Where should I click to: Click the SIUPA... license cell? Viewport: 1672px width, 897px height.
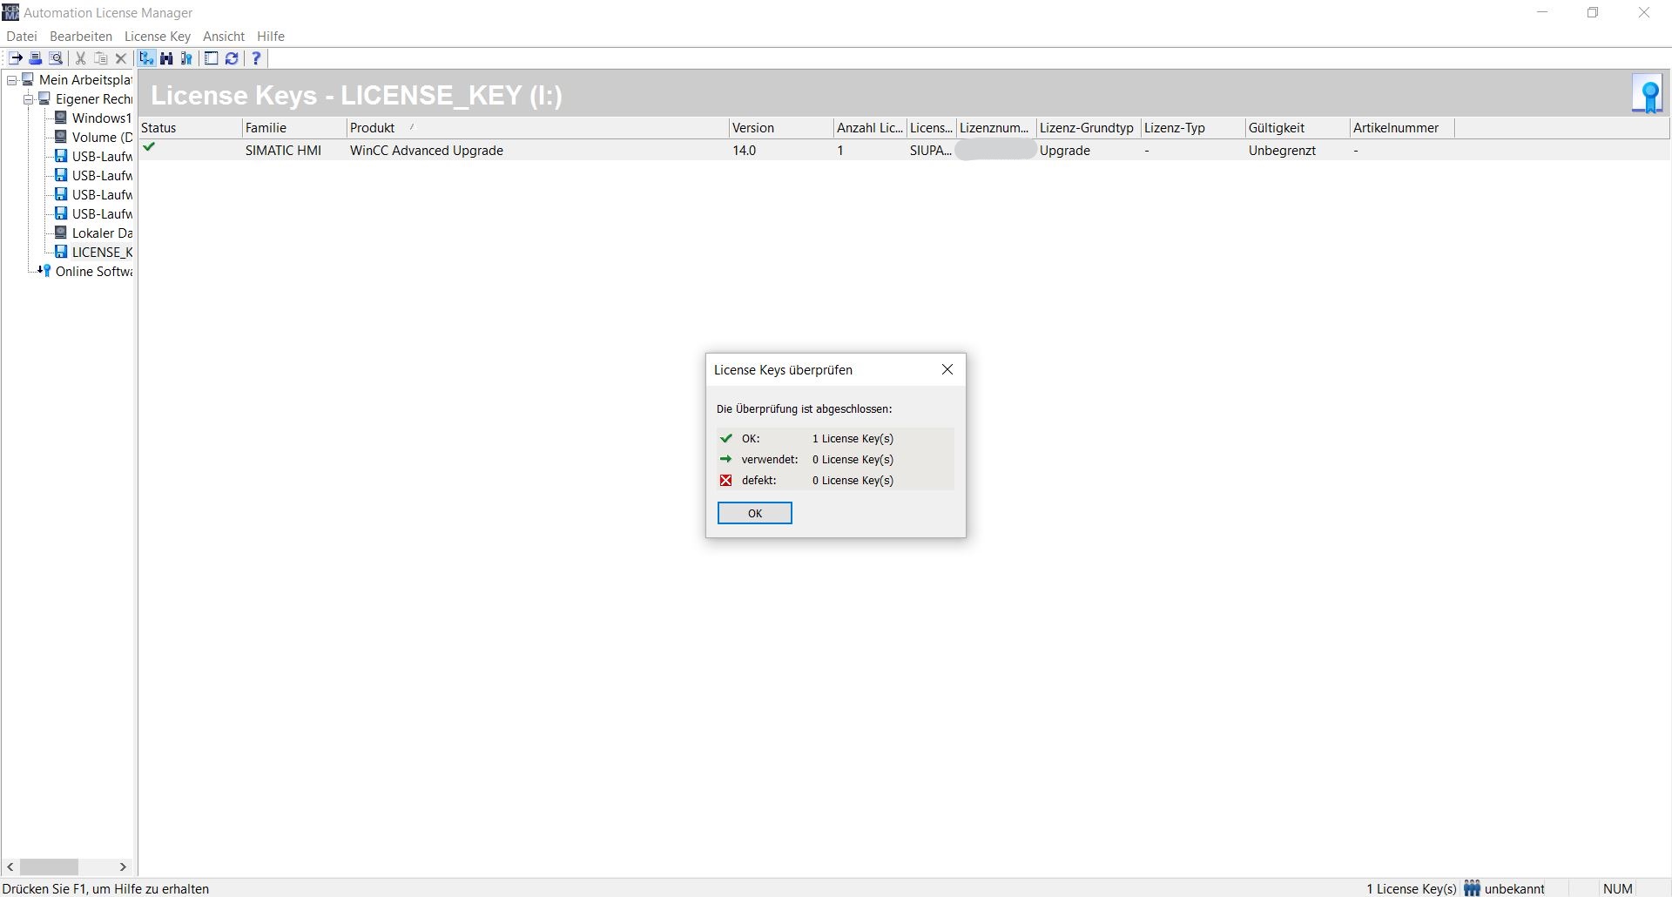click(x=931, y=151)
